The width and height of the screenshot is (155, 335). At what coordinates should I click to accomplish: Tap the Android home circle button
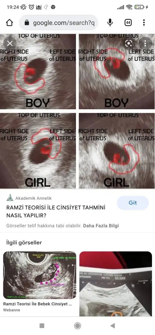pos(77,326)
